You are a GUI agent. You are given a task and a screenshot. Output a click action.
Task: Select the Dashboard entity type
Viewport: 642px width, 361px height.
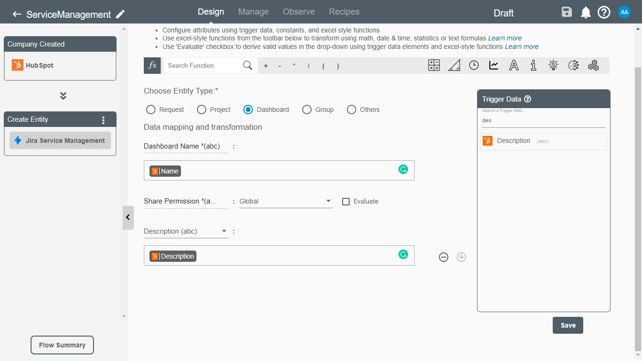pyautogui.click(x=248, y=110)
